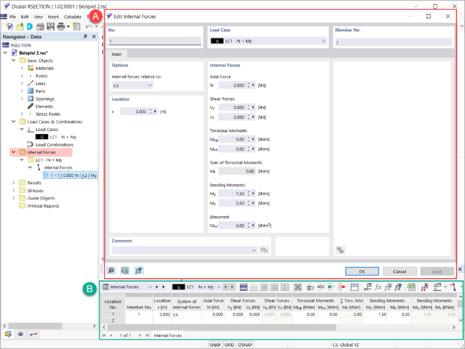This screenshot has height=349, width=465.
Task: Click the Axial Force N input field
Action: (x=232, y=85)
